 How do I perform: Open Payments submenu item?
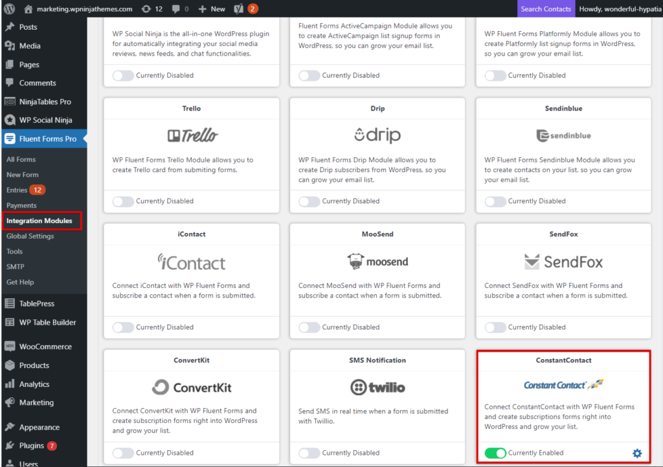coord(21,205)
